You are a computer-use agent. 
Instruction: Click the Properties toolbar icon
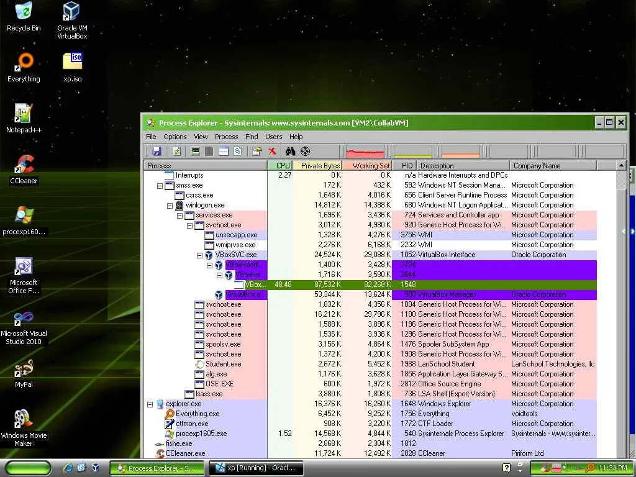point(257,152)
